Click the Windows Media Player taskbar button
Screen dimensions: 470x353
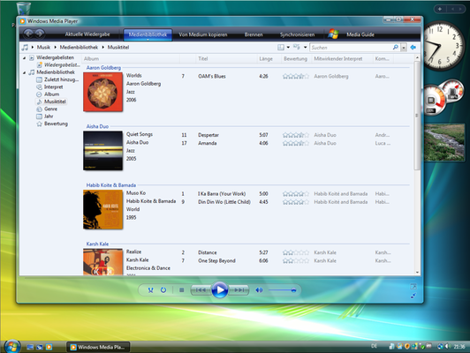pyautogui.click(x=98, y=347)
